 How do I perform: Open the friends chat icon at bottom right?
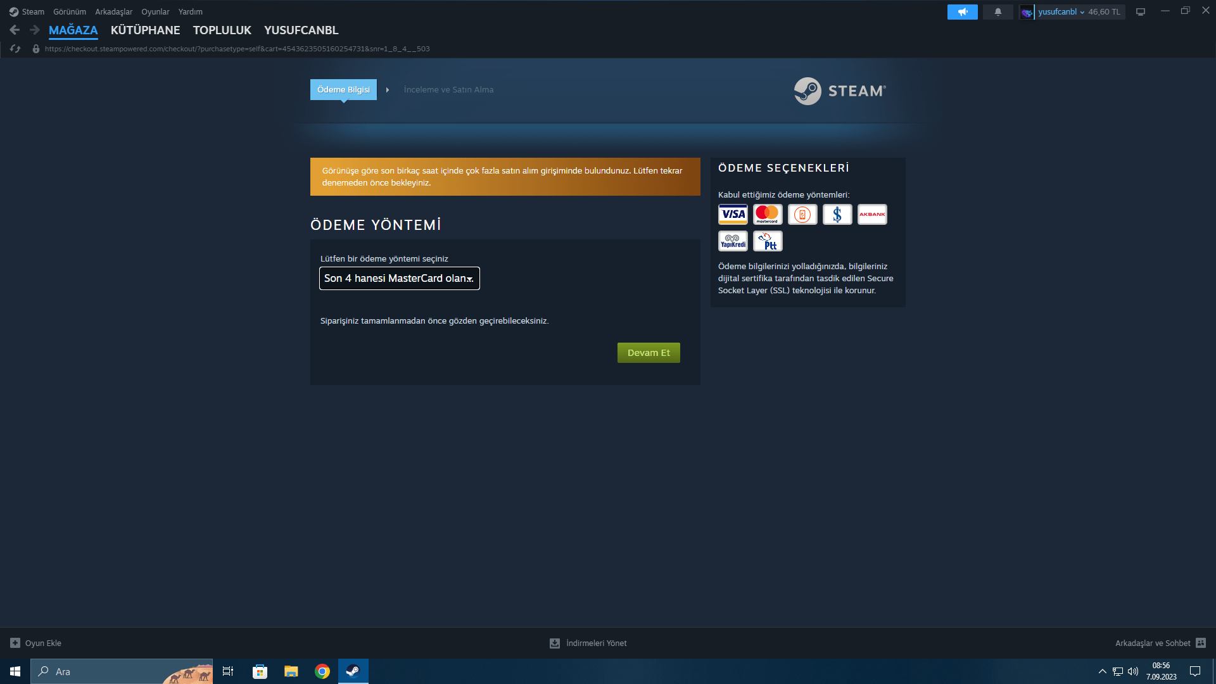point(1201,643)
